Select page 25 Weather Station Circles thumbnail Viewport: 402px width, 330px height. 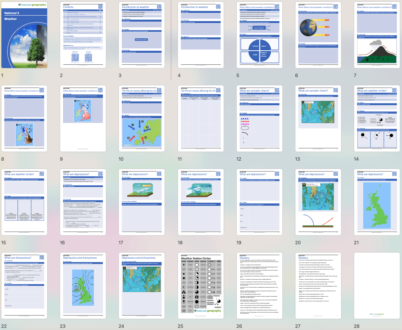pos(200,285)
